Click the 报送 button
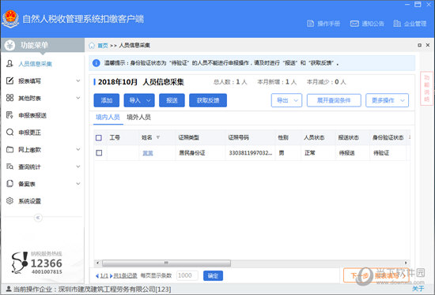435x295 pixels. click(x=172, y=100)
